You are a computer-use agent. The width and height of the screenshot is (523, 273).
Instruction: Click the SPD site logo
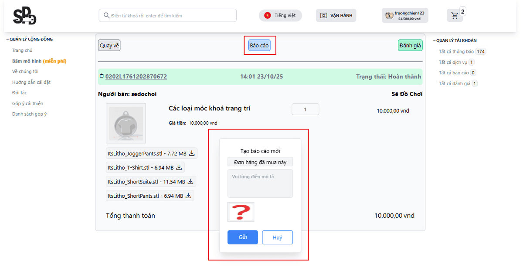click(24, 16)
